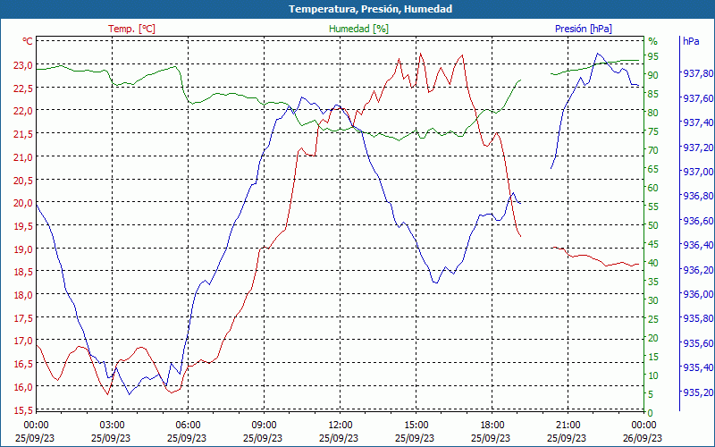715x447 pixels.
Task: Click the 936,80 pressure axis value
Action: tap(698, 196)
